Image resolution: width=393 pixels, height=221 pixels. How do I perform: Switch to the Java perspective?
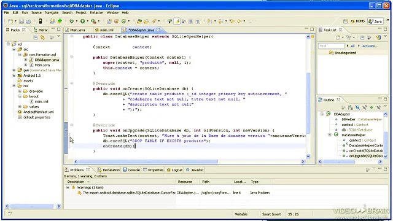(x=375, y=21)
